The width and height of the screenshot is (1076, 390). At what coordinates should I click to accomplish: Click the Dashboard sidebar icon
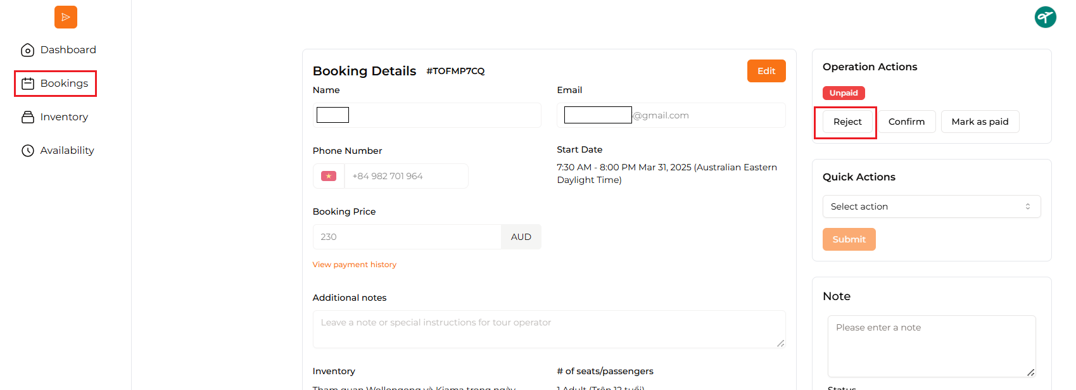click(x=28, y=50)
